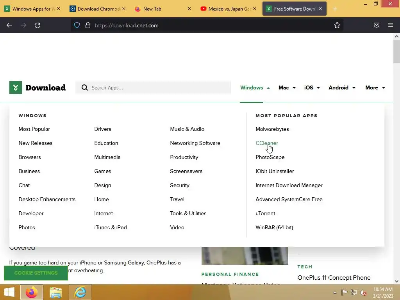
Task: Click the page vertical scrollbar thumb
Action: tap(396, 52)
